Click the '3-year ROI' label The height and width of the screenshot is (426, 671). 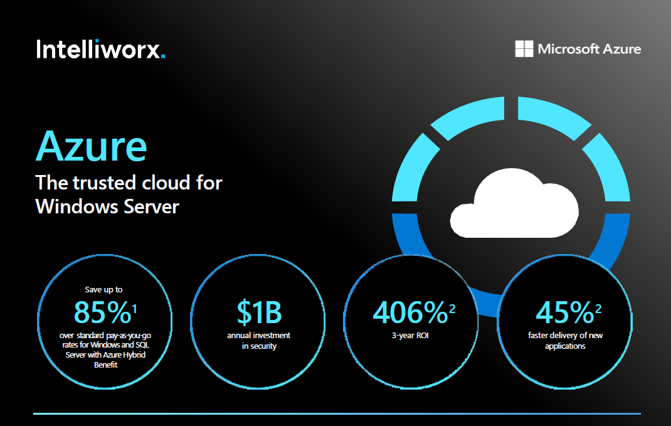coord(410,336)
